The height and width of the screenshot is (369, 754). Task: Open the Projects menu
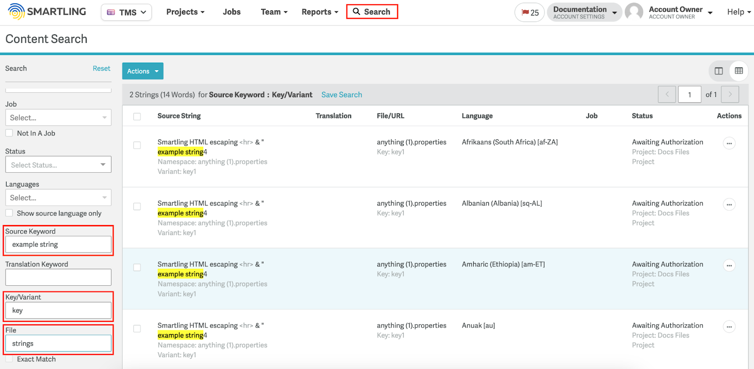point(185,12)
